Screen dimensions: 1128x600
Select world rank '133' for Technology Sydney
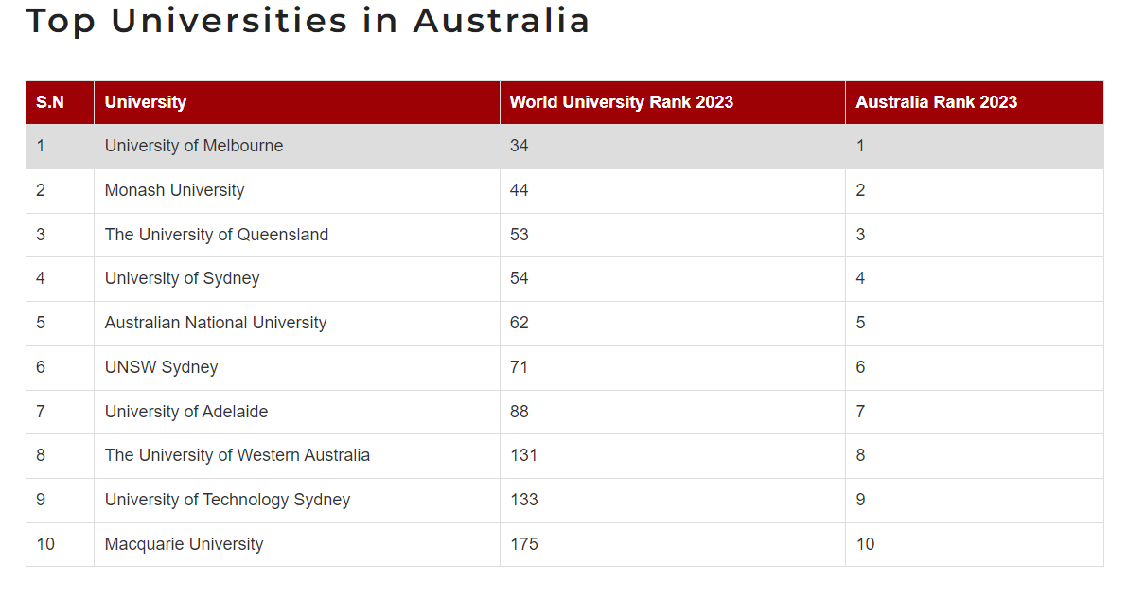point(523,500)
